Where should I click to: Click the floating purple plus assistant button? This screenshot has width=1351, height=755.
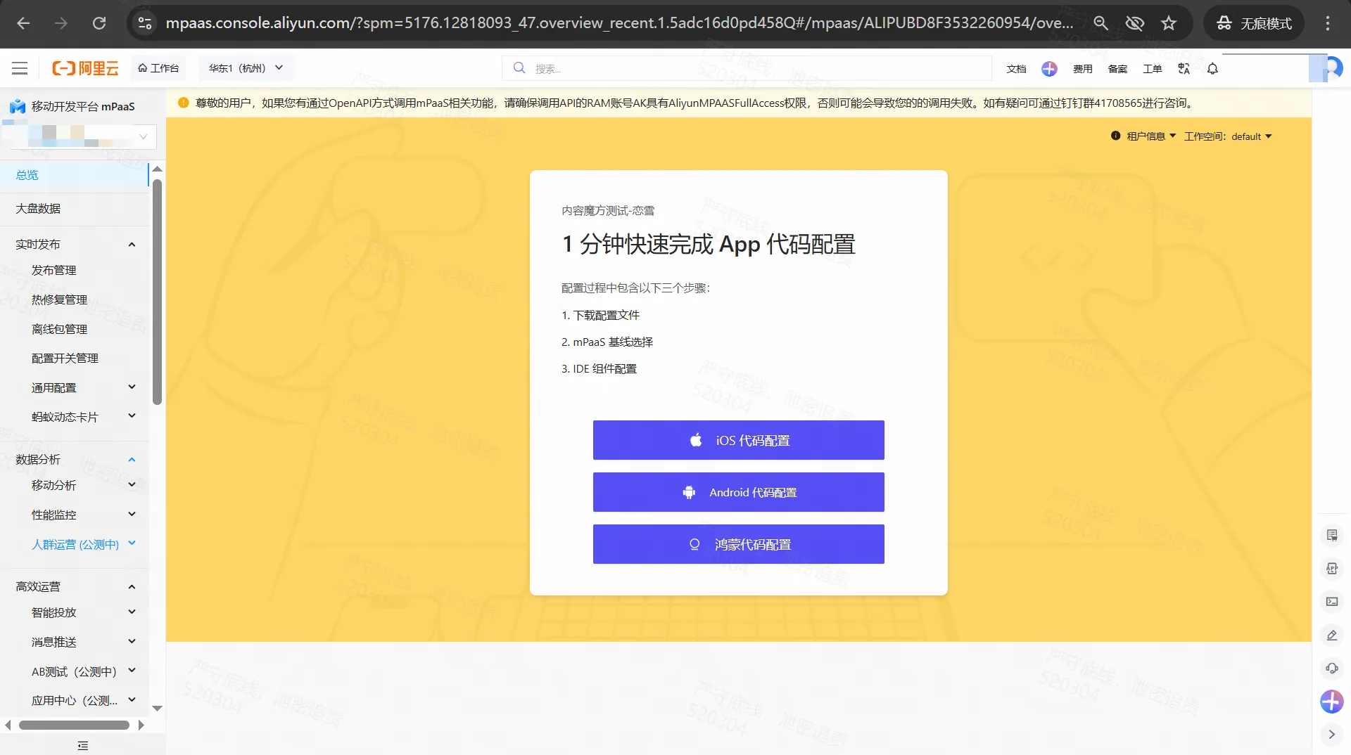1332,701
